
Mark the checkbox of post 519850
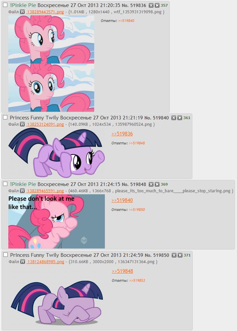[x=5, y=254]
